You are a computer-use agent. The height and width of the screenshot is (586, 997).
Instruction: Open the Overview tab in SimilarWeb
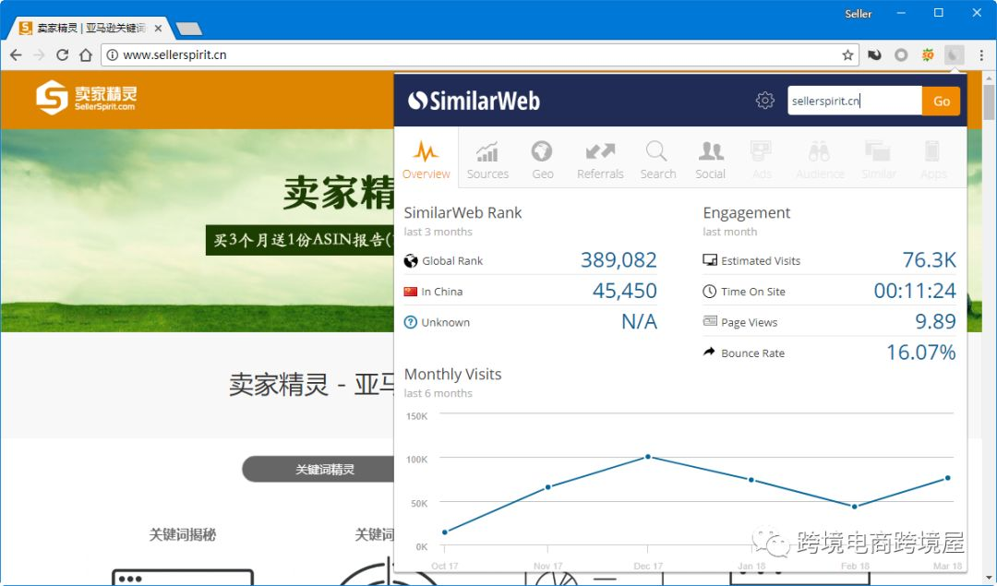426,159
